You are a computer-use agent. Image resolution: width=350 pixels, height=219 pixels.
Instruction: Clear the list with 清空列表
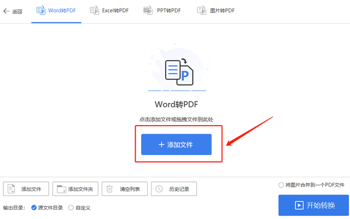tap(125, 189)
